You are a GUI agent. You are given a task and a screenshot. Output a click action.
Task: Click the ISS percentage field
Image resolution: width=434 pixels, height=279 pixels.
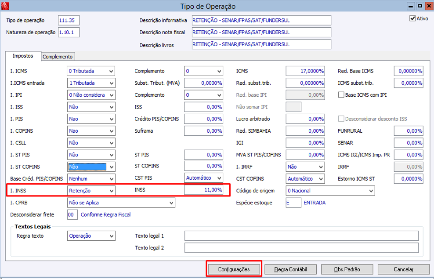click(x=203, y=107)
